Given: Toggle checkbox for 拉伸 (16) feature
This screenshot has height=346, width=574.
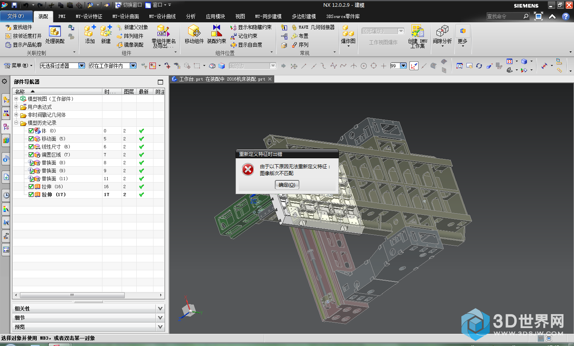Looking at the screenshot, I should click(31, 187).
